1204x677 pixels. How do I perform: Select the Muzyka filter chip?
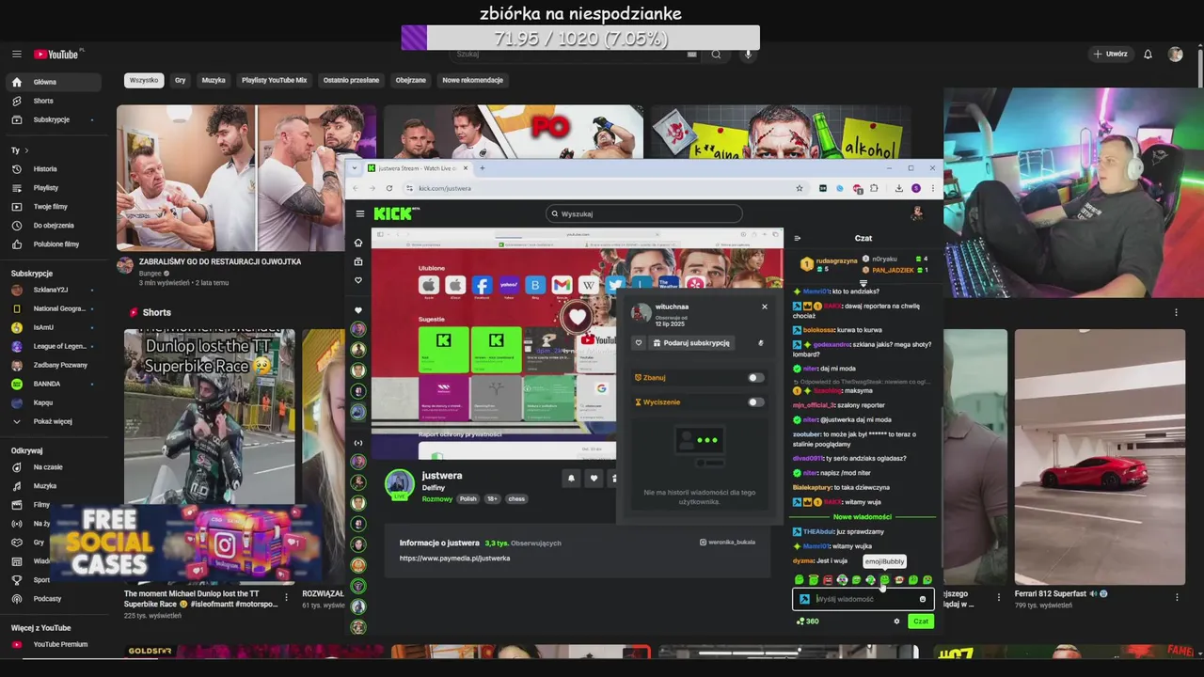click(x=214, y=80)
